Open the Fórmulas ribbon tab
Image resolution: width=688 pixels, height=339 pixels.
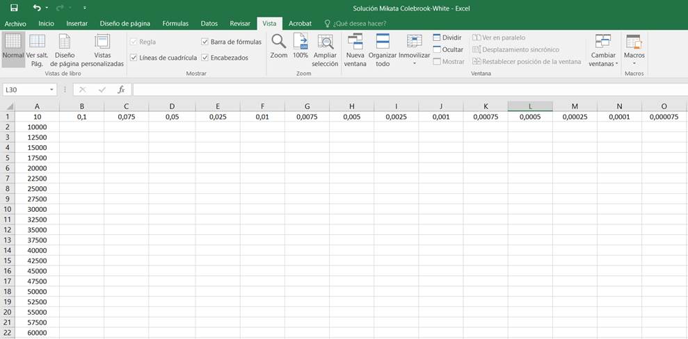pos(175,24)
